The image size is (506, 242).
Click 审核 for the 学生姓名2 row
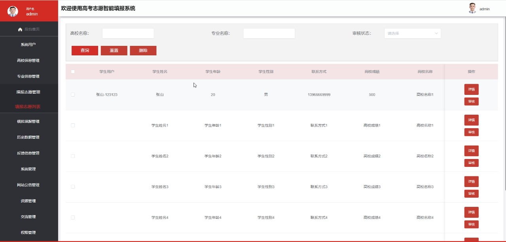pos(472,163)
